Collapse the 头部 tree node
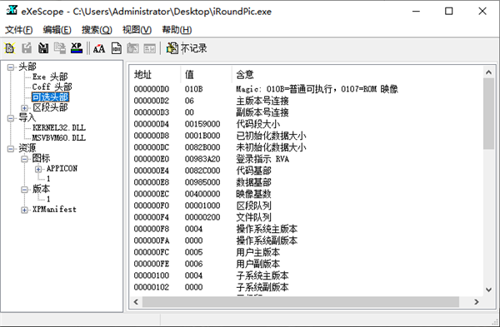The height and width of the screenshot is (327, 500). point(11,67)
